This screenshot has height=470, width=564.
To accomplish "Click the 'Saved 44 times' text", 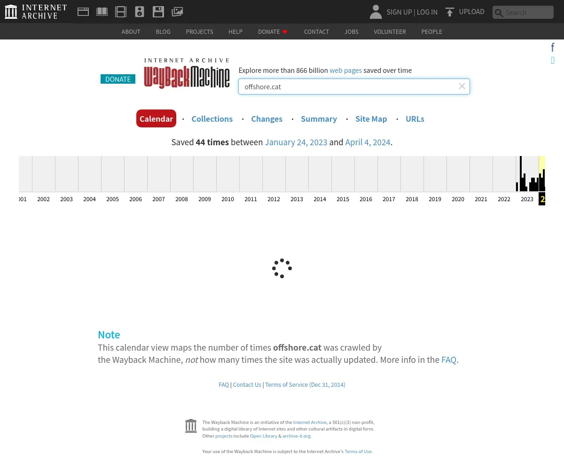I will point(200,142).
